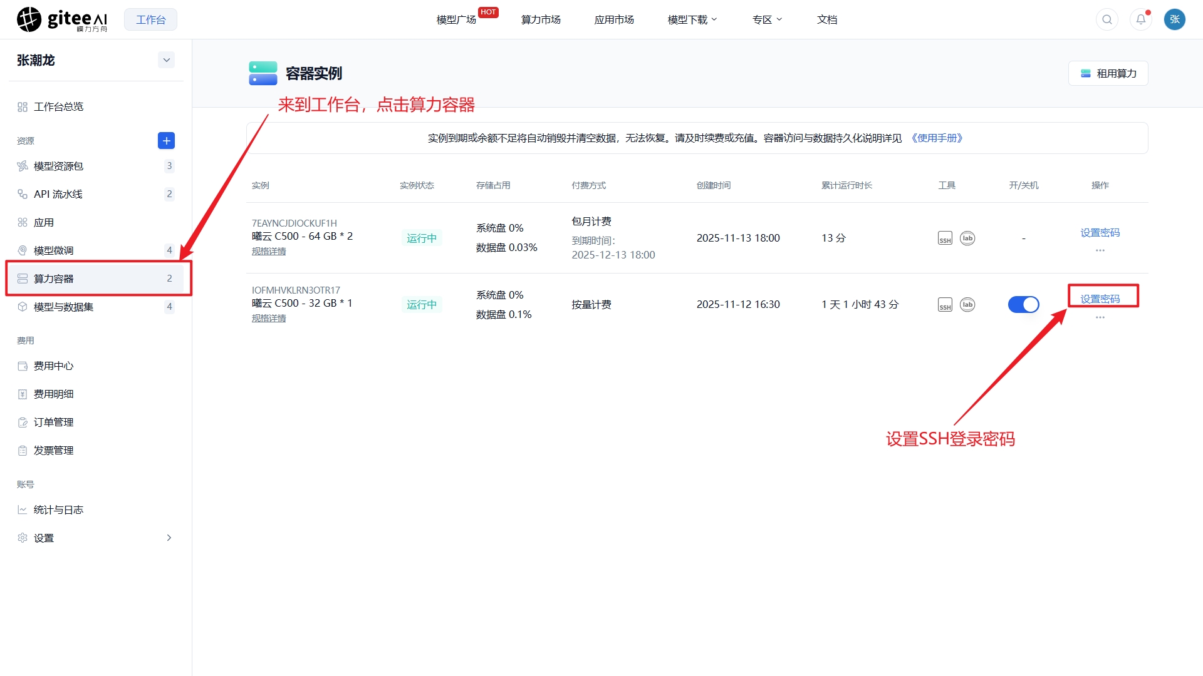
Task: Open user avatar menu
Action: pos(1175,19)
